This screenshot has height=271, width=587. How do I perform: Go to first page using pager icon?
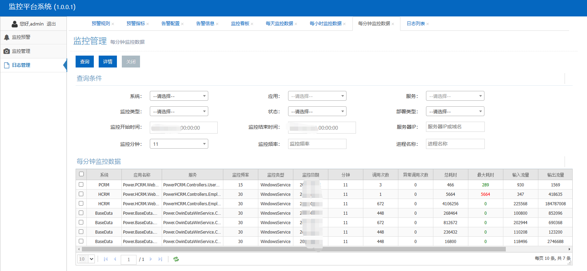click(106, 259)
